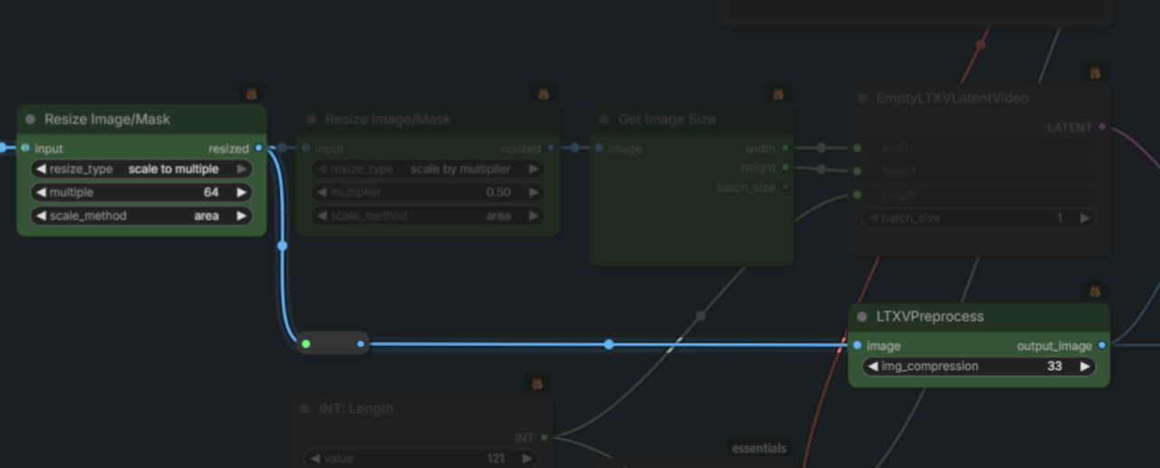Click the essentials badge label
1160x468 pixels.
pos(759,448)
